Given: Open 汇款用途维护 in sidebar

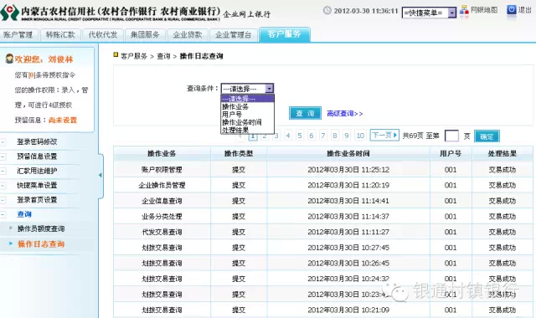Looking at the screenshot, I should tap(37, 171).
